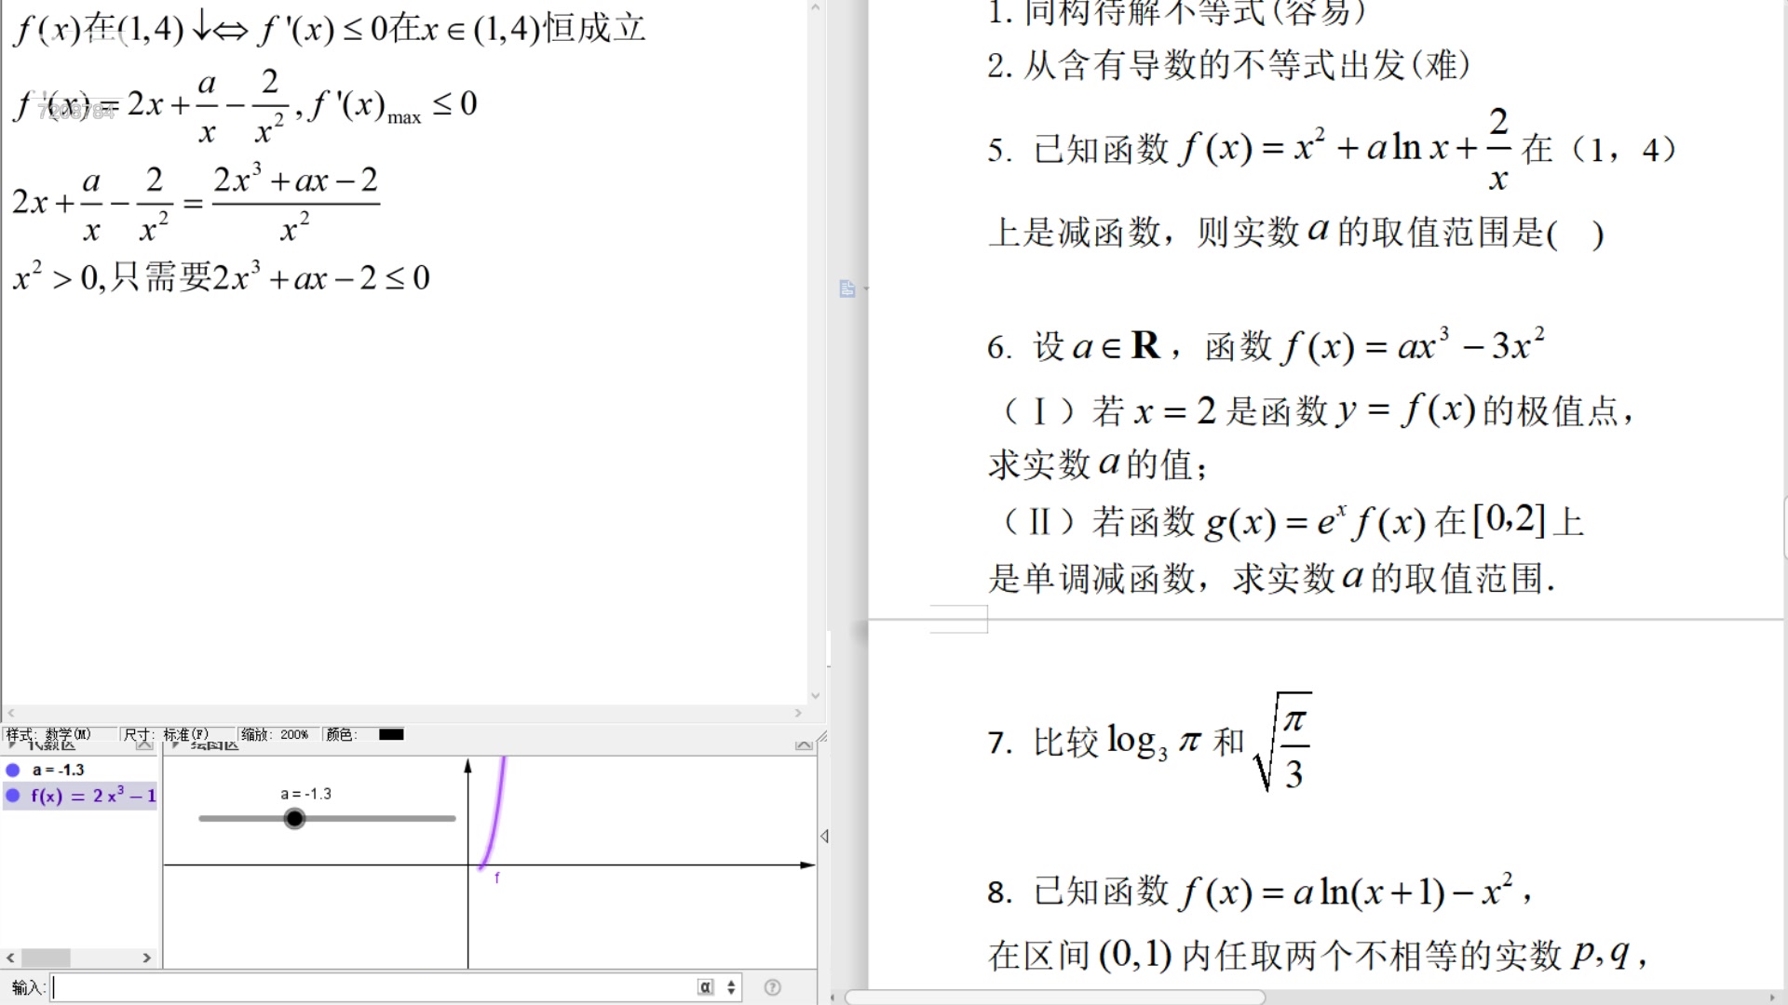Open input history stepper arrows
The height and width of the screenshot is (1005, 1788).
pyautogui.click(x=731, y=987)
